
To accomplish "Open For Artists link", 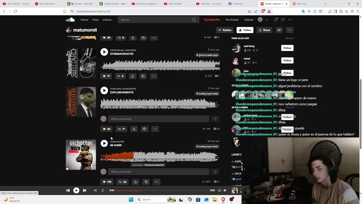I will pos(232,20).
